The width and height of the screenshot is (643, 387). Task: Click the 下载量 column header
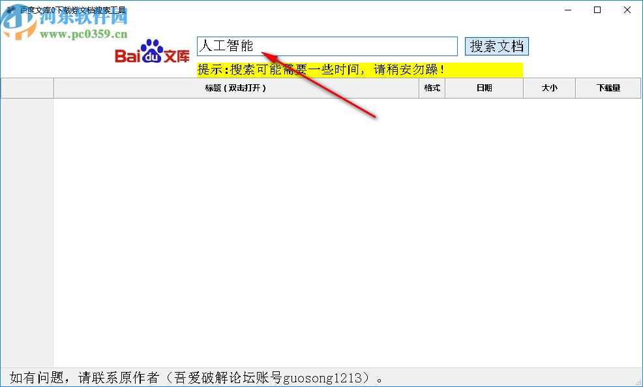(608, 88)
